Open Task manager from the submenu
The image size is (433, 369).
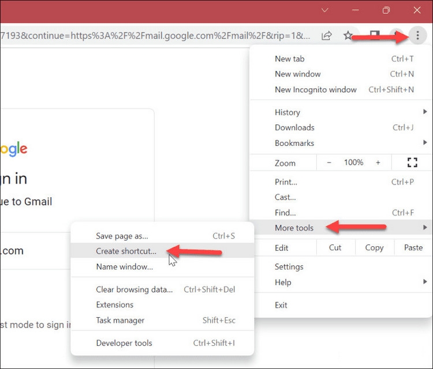pos(162,320)
